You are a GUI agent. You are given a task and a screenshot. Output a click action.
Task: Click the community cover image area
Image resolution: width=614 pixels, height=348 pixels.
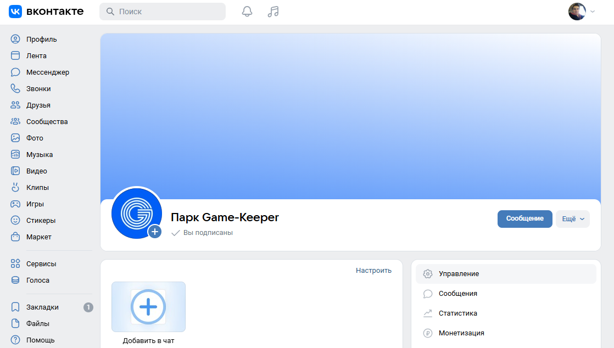pos(350,110)
